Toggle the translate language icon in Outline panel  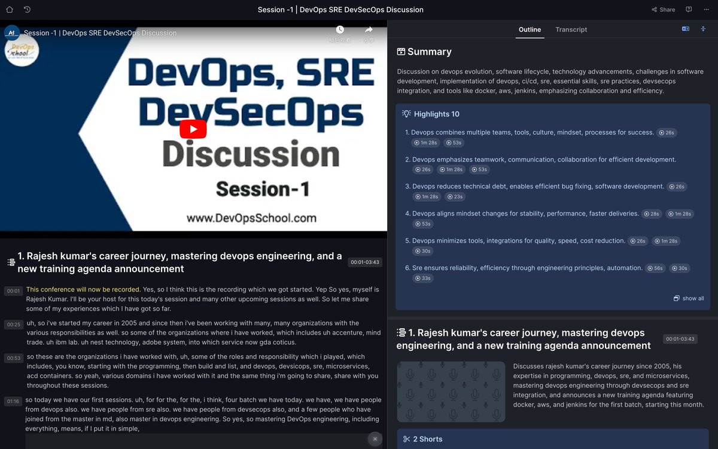686,29
